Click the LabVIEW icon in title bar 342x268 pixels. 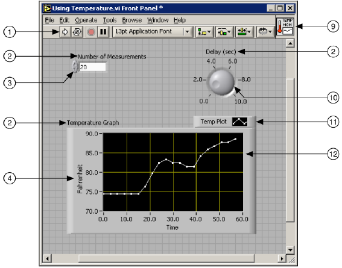46,8
